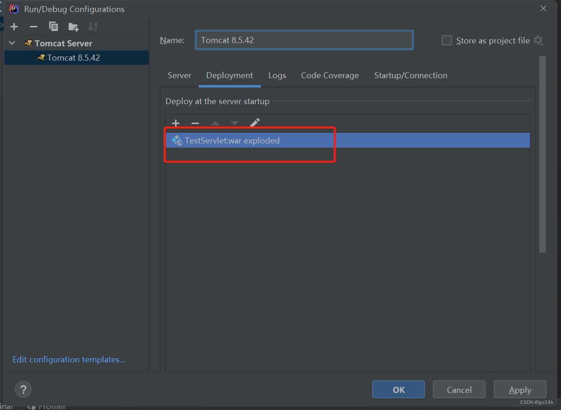Add a new run configuration

14,26
